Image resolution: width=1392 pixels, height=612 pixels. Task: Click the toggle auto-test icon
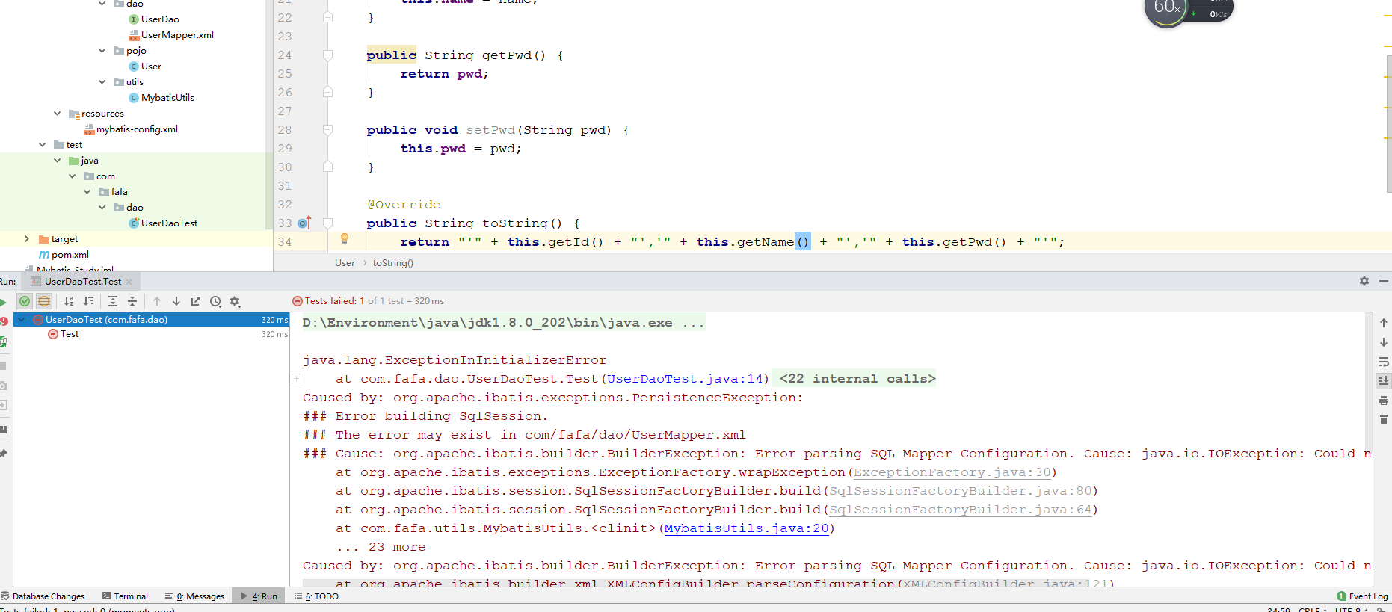coord(3,341)
